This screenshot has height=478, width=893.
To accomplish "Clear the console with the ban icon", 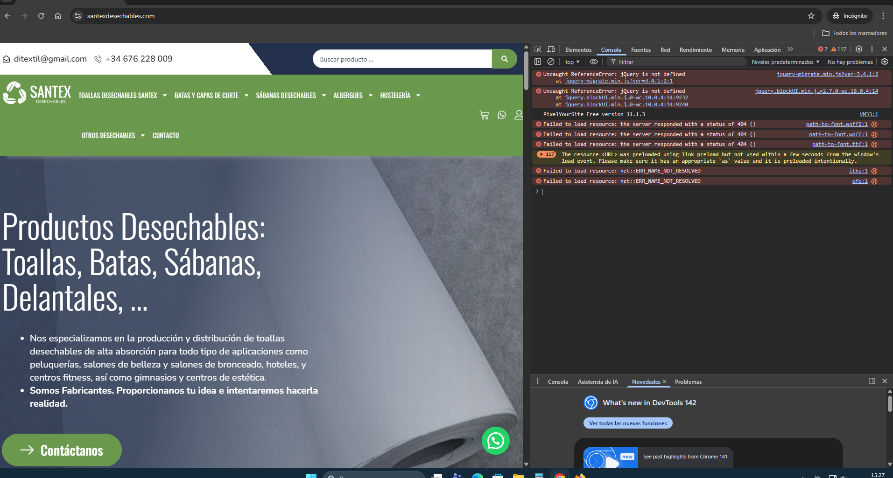I will [x=551, y=62].
